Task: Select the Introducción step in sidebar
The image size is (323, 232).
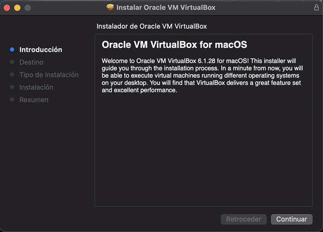Action: 41,50
